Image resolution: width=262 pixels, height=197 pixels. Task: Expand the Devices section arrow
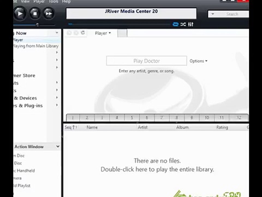(x=57, y=97)
